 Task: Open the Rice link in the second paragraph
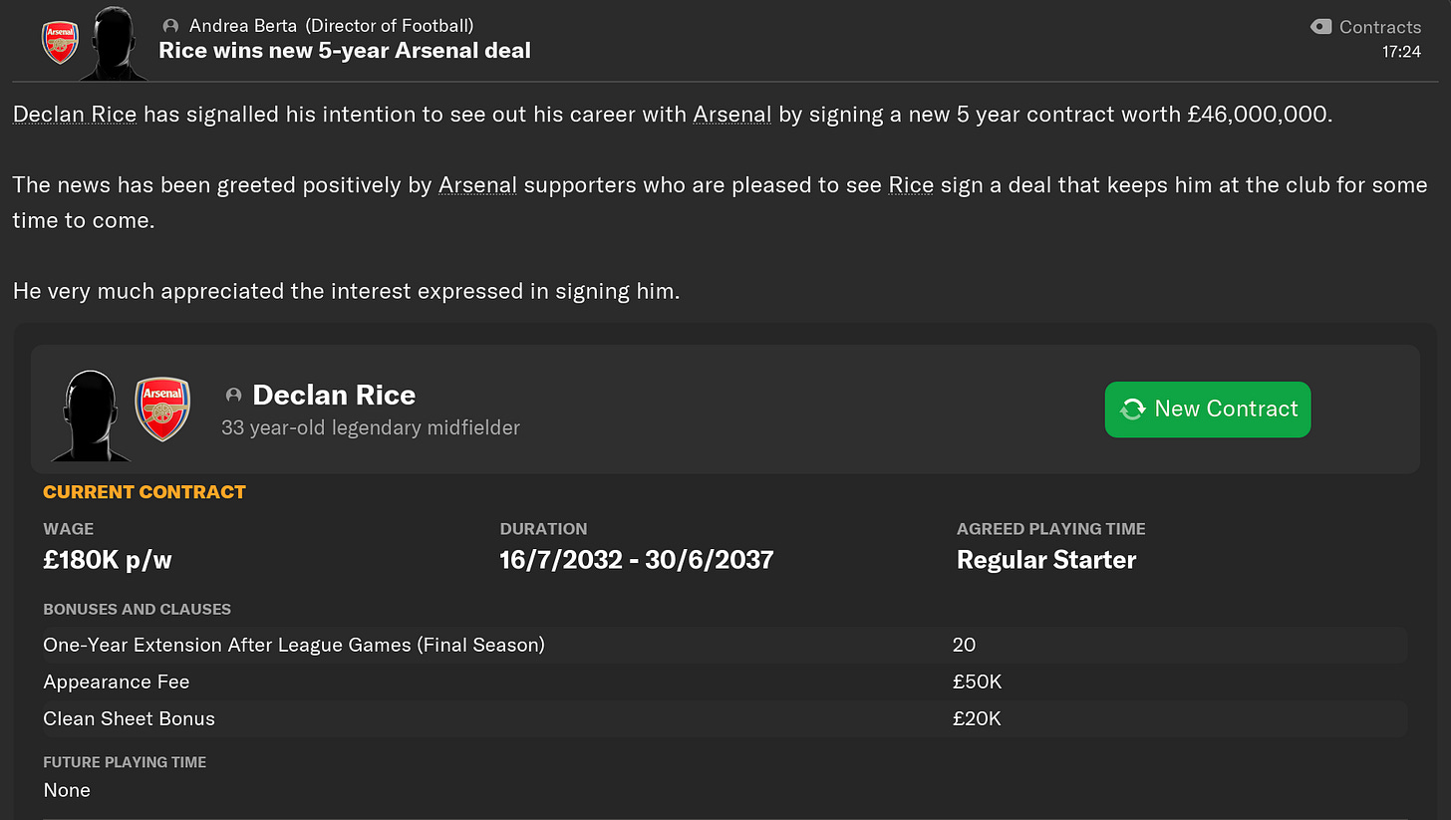coord(911,184)
